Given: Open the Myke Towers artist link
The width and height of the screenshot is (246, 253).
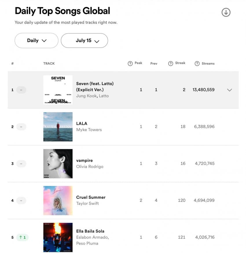Looking at the screenshot, I should point(89,130).
